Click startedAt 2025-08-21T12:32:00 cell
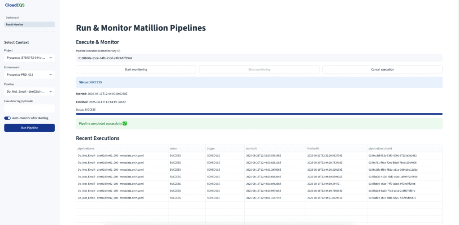The image size is (459, 225). (x=275, y=156)
